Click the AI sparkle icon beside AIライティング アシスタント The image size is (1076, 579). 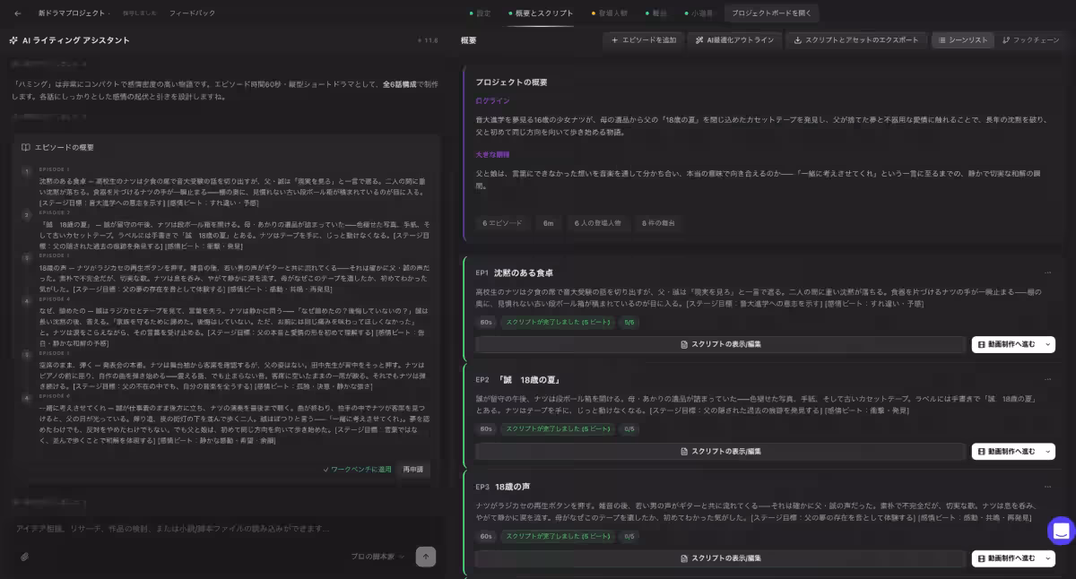pos(13,40)
